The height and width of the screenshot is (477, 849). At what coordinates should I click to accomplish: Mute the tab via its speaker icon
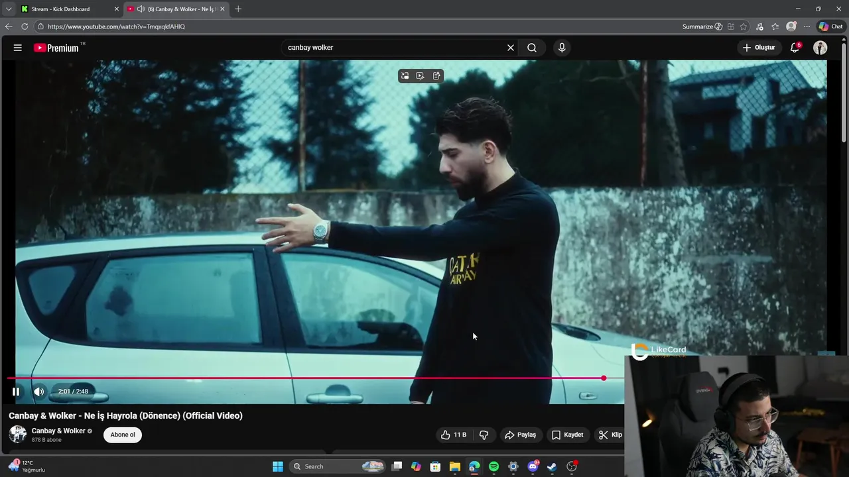141,9
